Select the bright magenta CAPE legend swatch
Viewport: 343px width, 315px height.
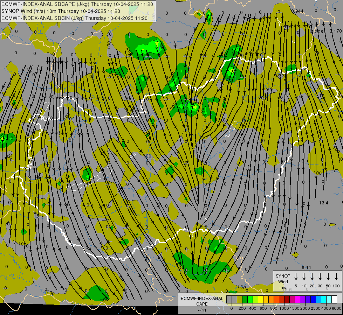coord(297,299)
